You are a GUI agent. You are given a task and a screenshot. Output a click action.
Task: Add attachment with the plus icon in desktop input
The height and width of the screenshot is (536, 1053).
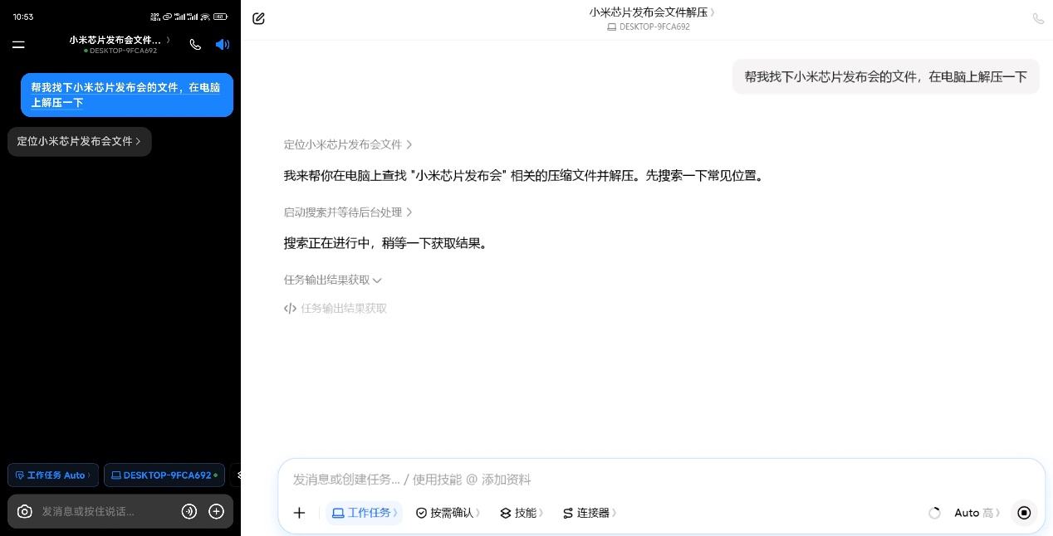tap(300, 513)
